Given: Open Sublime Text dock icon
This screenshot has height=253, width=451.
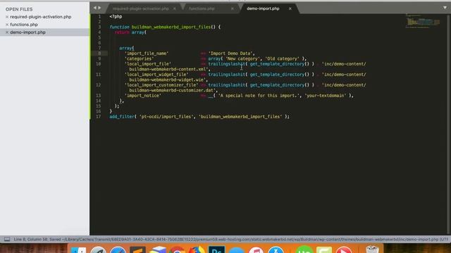Looking at the screenshot, I should 137,250.
